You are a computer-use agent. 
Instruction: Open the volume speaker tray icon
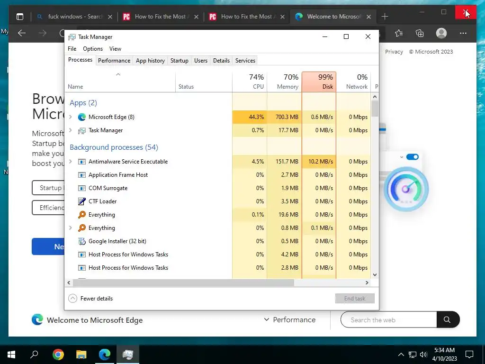(x=423, y=355)
